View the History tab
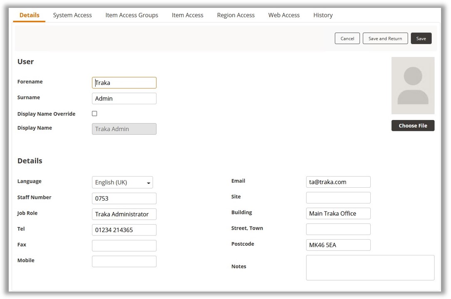Screen dimensions: 451x299 click(x=323, y=15)
